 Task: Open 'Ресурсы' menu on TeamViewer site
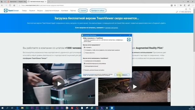[x=40, y=11]
